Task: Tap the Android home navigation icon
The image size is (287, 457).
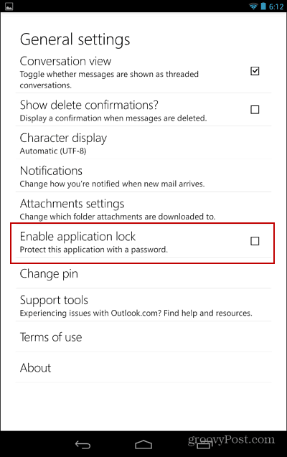Action: tap(143, 445)
